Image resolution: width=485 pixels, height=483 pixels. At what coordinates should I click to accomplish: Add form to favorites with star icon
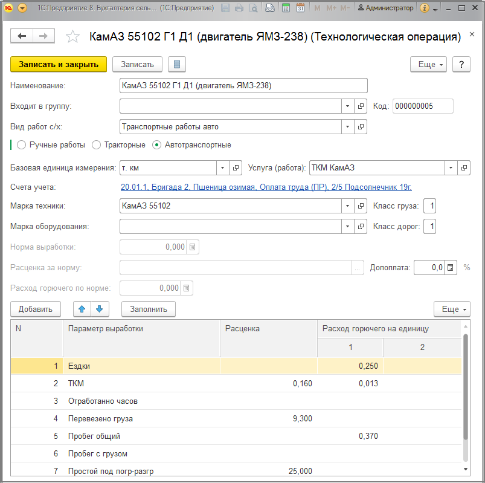point(72,36)
